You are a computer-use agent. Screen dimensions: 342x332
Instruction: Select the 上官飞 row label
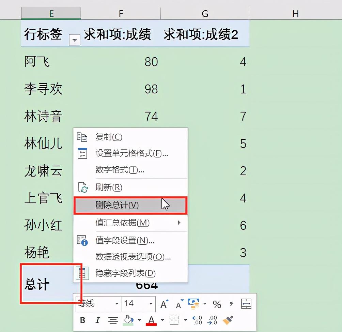pos(43,198)
